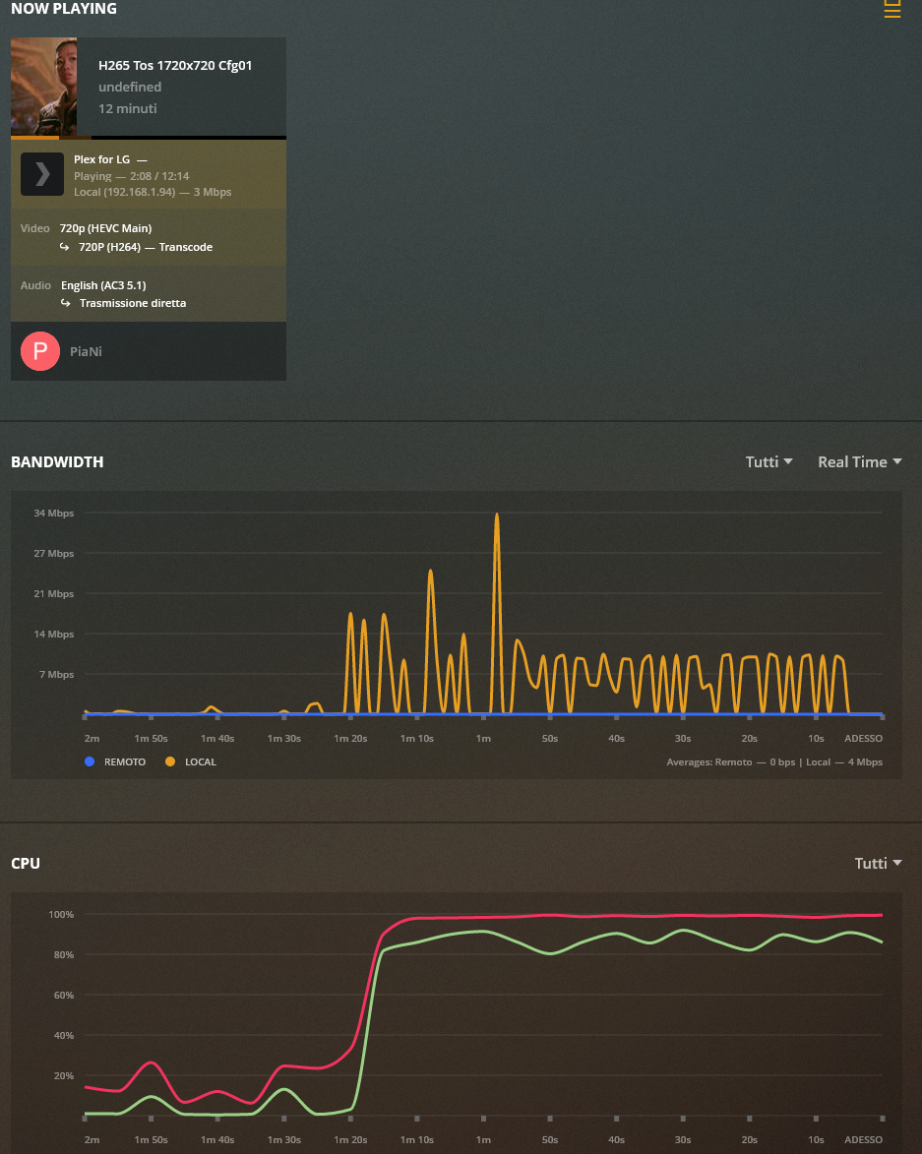Open the now playing video thumbnail

[x=43, y=87]
